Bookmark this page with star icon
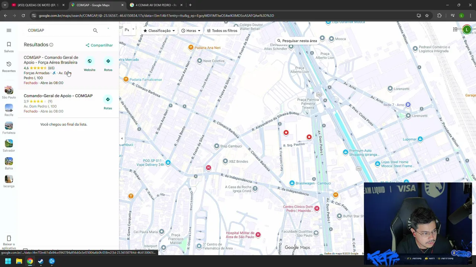476x267 pixels. tap(427, 16)
